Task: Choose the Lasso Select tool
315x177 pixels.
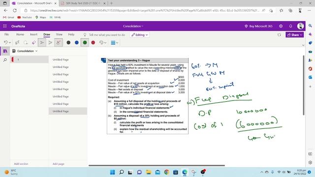Action: click(x=26, y=42)
